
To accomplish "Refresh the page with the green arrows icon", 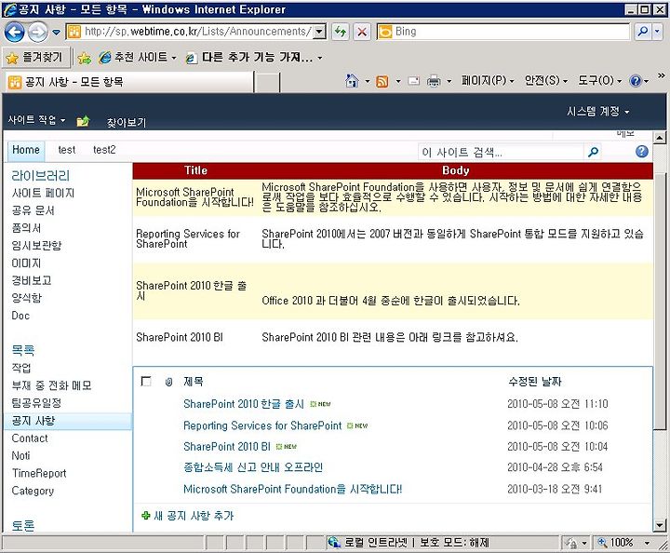I will (341, 32).
